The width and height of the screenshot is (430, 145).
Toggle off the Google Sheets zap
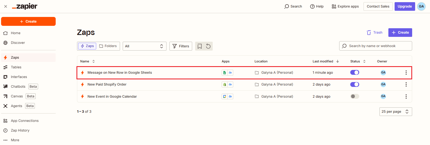(355, 72)
